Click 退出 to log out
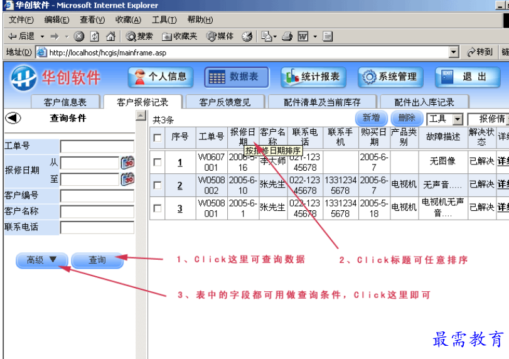This screenshot has height=359, width=509. point(468,77)
